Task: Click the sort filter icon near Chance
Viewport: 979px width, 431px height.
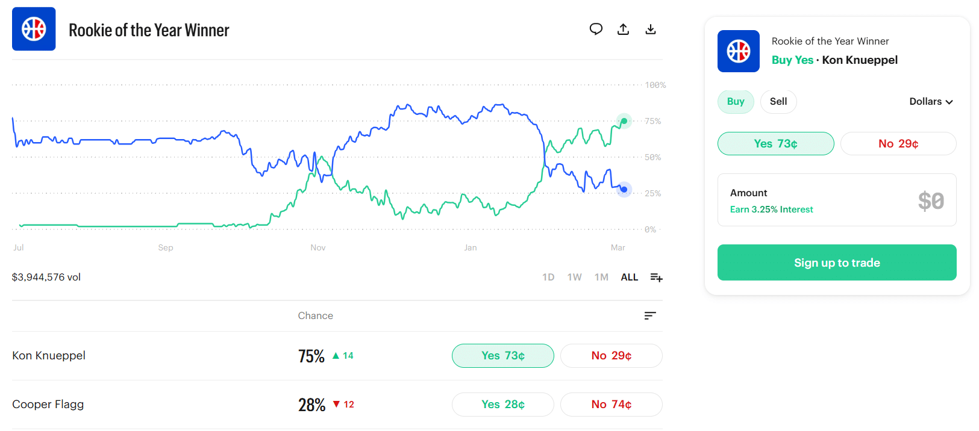Action: (649, 315)
